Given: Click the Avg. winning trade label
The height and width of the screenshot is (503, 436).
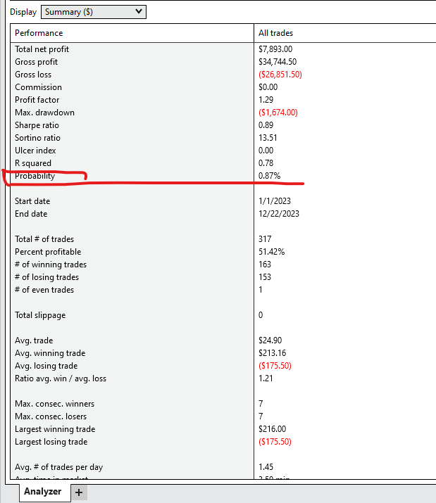Looking at the screenshot, I should click(x=50, y=353).
